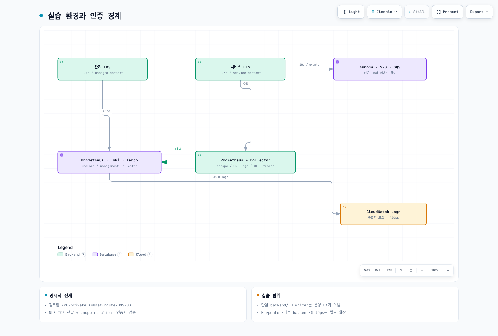Click the cloud icon on CloudWatch Logs node
Screen dimensions: 498x336
point(344,207)
